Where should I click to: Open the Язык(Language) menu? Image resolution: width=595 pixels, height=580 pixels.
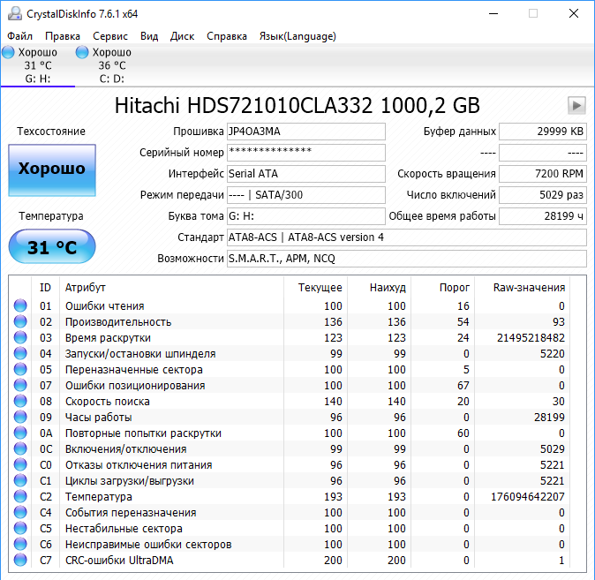point(297,36)
